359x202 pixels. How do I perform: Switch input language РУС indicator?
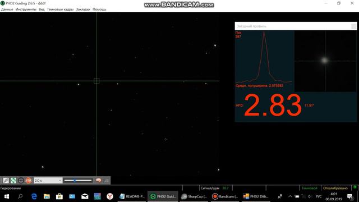[x=319, y=196]
